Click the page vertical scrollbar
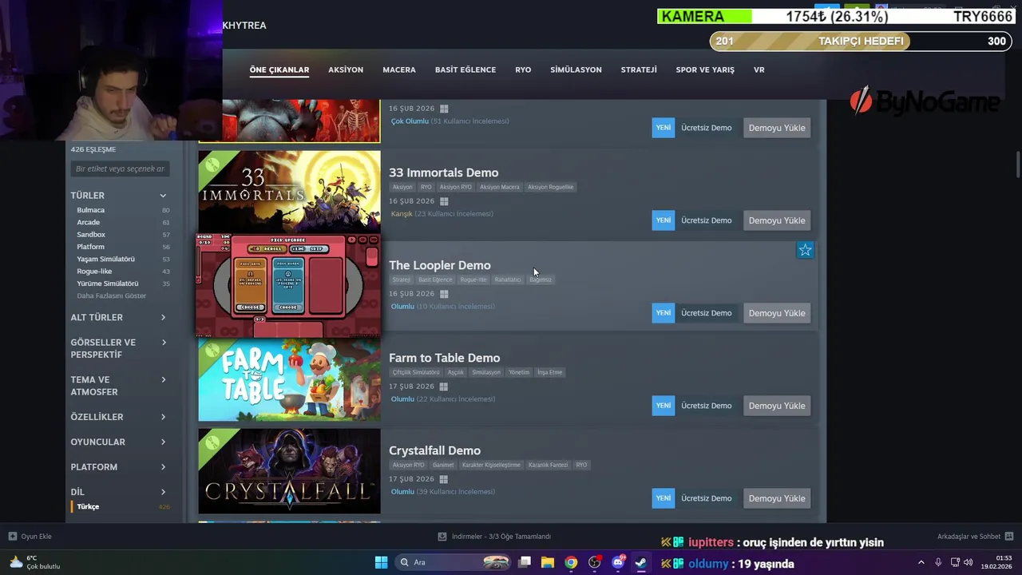1022x575 pixels. (x=1018, y=165)
